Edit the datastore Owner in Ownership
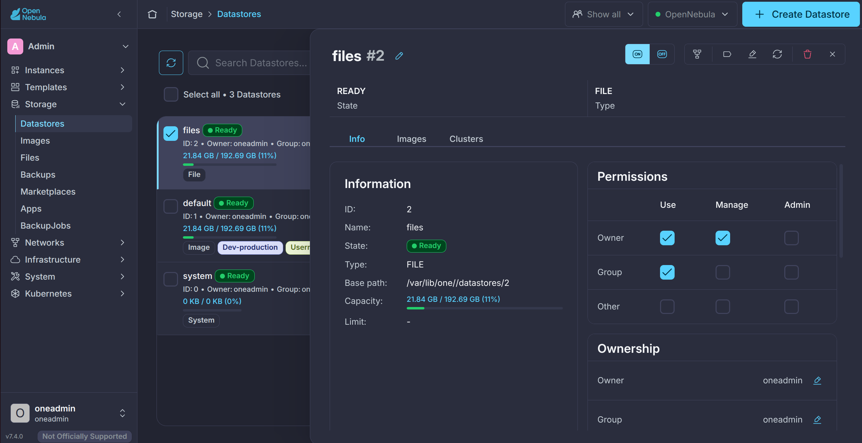The image size is (862, 443). (x=817, y=381)
